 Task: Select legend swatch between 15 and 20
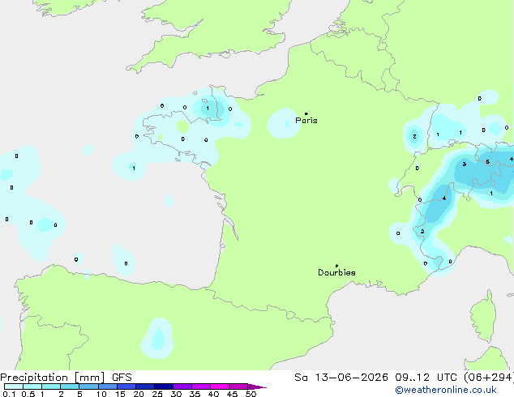click(x=126, y=386)
